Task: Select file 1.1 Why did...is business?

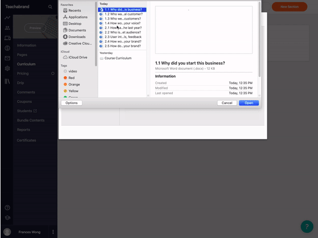Action: point(122,10)
